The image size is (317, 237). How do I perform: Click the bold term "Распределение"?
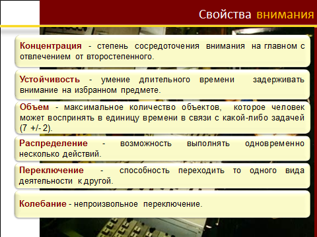point(53,144)
